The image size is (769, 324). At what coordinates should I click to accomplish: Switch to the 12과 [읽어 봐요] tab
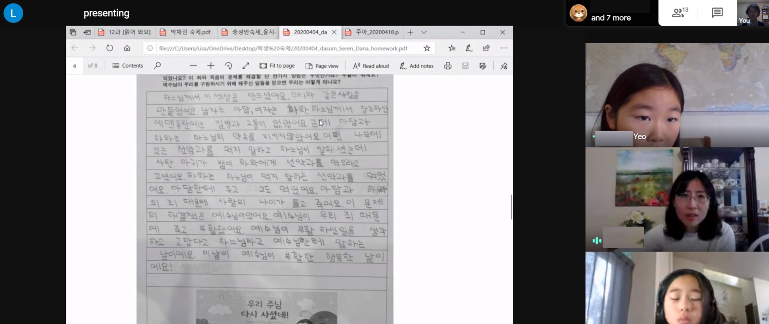pos(124,32)
